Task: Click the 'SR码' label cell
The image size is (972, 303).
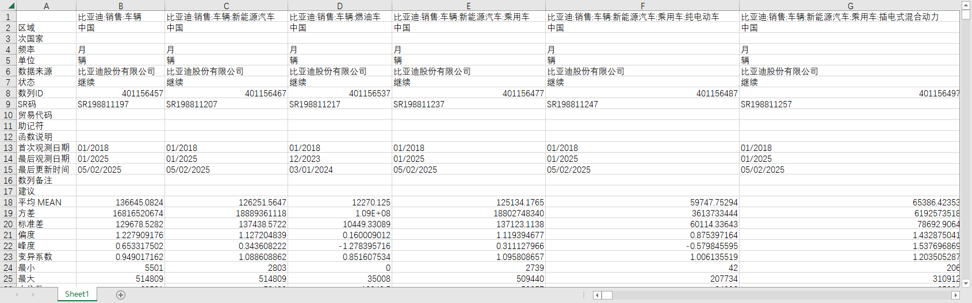Action: tap(46, 104)
